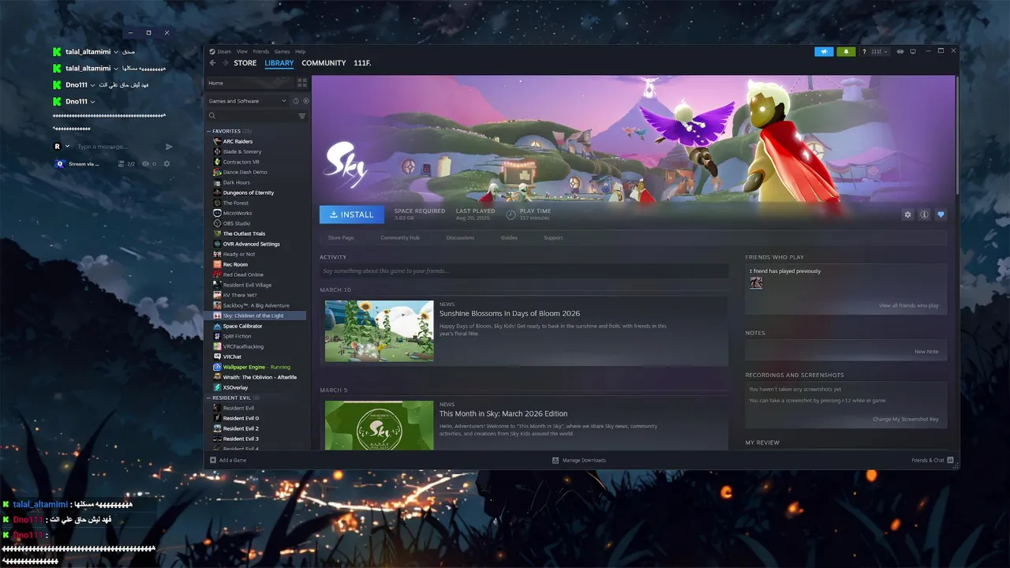The height and width of the screenshot is (568, 1010).
Task: Collapse the FAVORITES category
Action: tap(209, 131)
